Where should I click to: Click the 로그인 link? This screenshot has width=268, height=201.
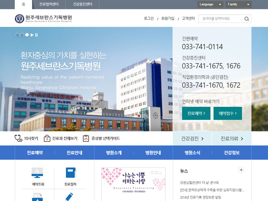[149, 19]
